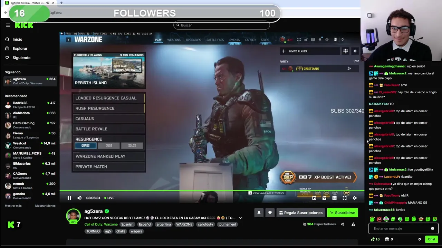Insert the angel halo green emote

pyautogui.click(x=372, y=219)
